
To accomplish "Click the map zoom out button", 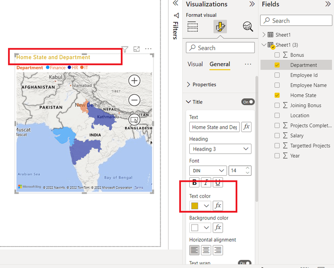I will pos(134,100).
